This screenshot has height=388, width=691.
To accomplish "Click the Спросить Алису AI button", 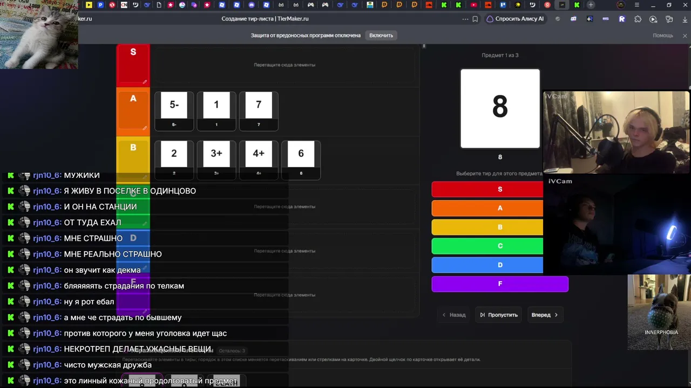I will (516, 19).
